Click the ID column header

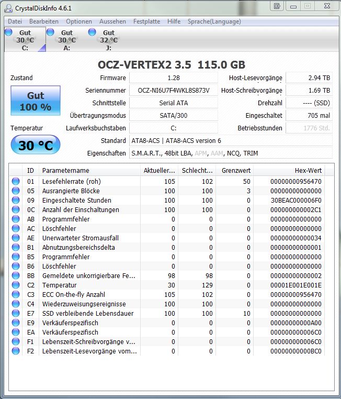pyautogui.click(x=31, y=171)
